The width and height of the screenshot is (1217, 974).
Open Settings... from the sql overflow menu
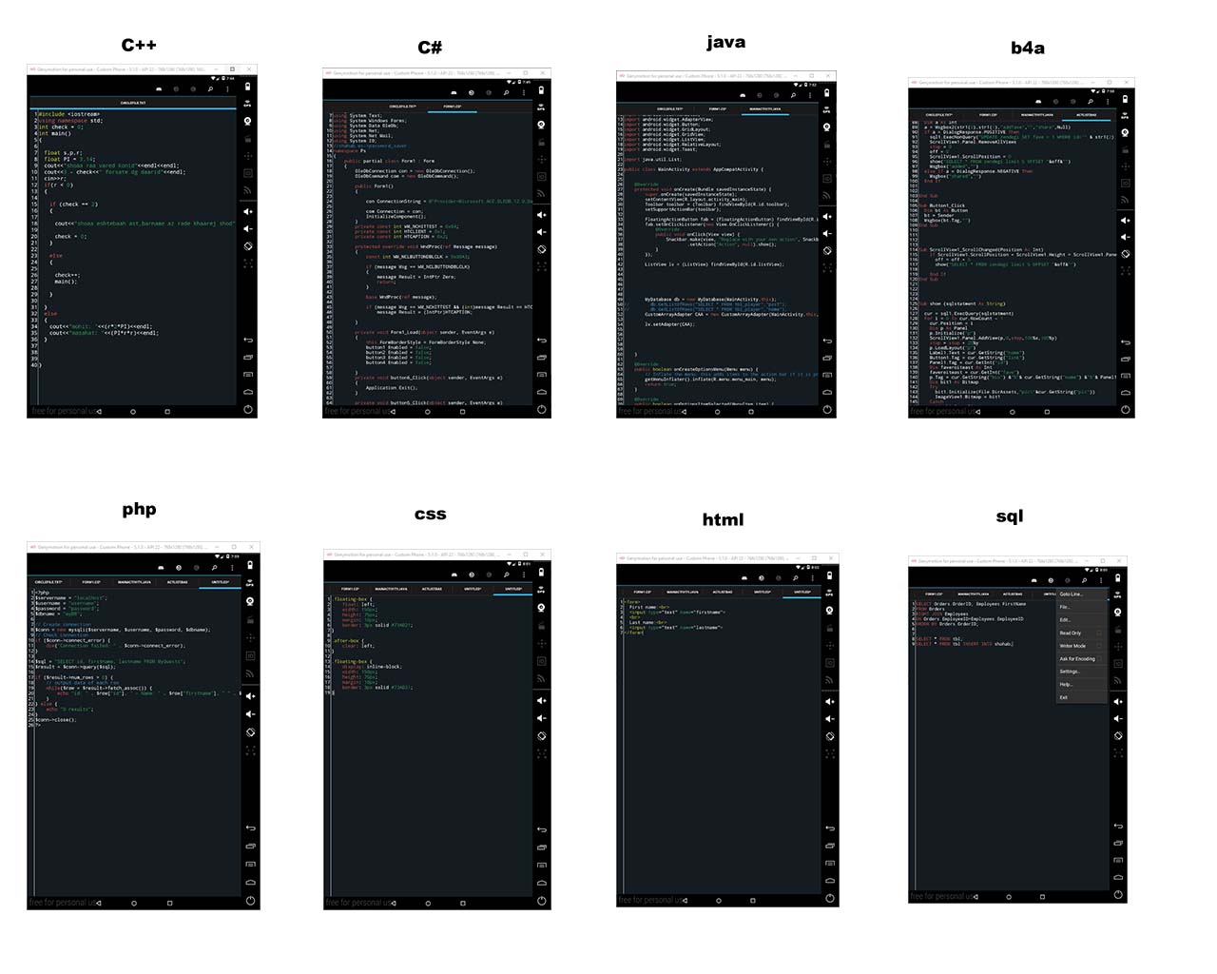coord(1070,672)
